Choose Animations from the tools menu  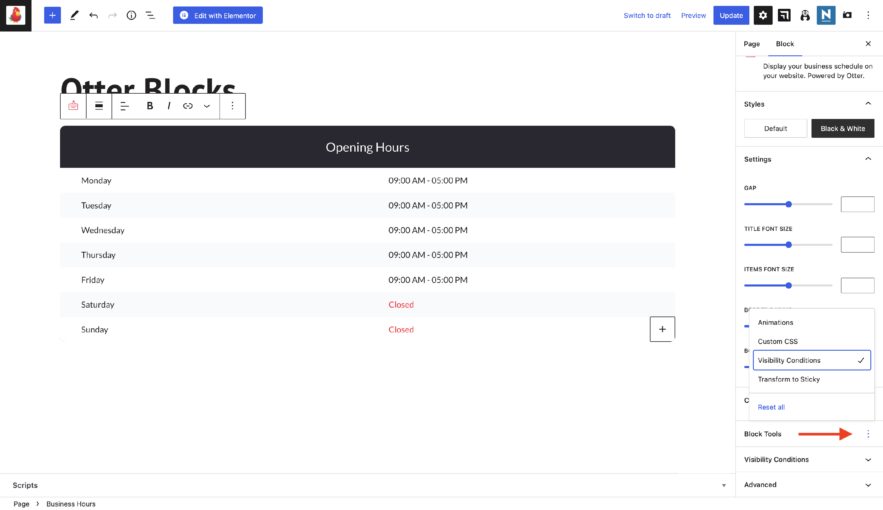click(x=775, y=322)
